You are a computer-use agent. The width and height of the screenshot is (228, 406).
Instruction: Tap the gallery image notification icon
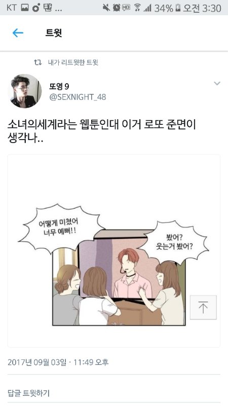coord(25,8)
